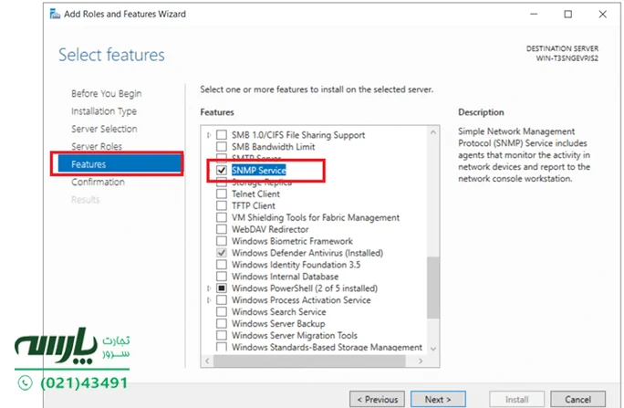
Task: Toggle the Windows PowerShell partial checkbox
Action: 222,288
